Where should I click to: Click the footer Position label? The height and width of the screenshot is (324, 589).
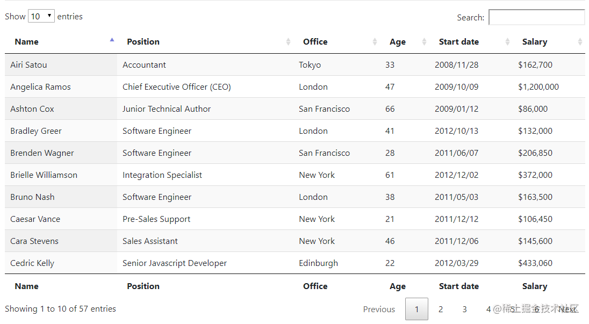143,286
